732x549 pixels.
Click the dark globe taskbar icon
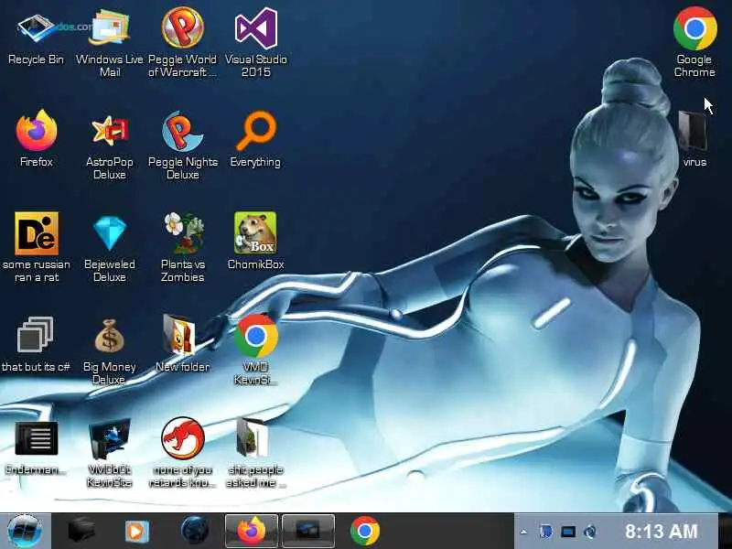click(194, 531)
